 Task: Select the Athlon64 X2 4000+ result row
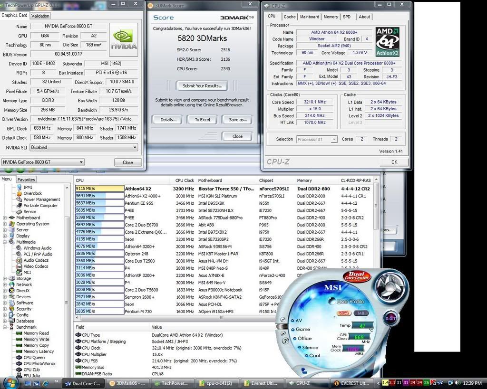click(x=224, y=196)
